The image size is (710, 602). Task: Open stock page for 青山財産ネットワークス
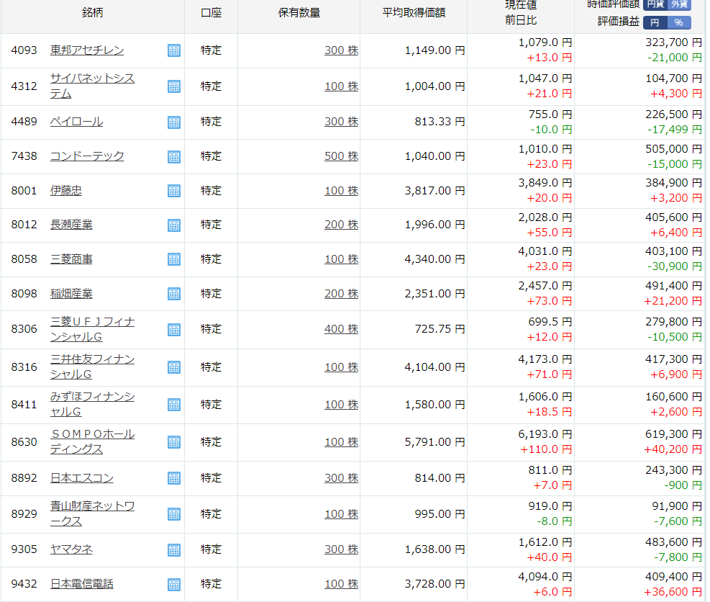tap(92, 513)
